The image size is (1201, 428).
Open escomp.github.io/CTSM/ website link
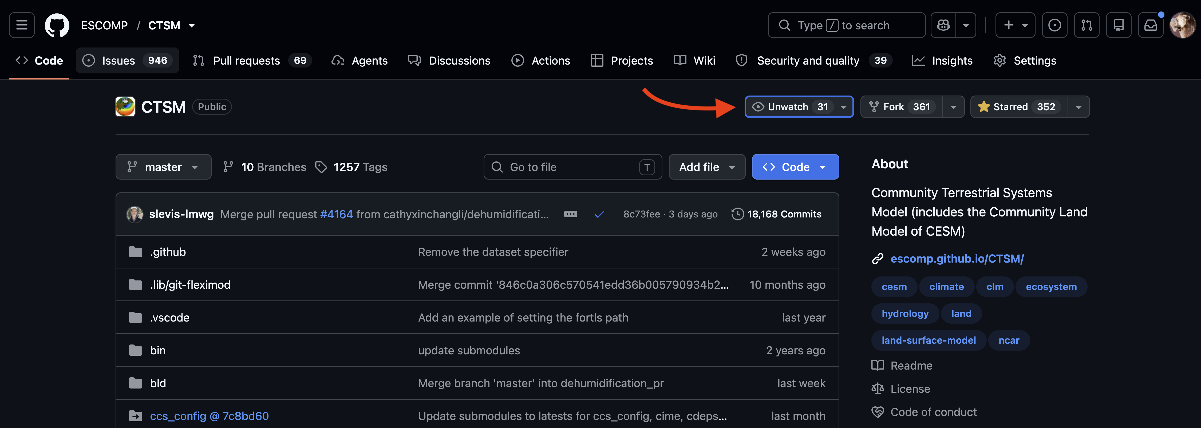point(957,258)
